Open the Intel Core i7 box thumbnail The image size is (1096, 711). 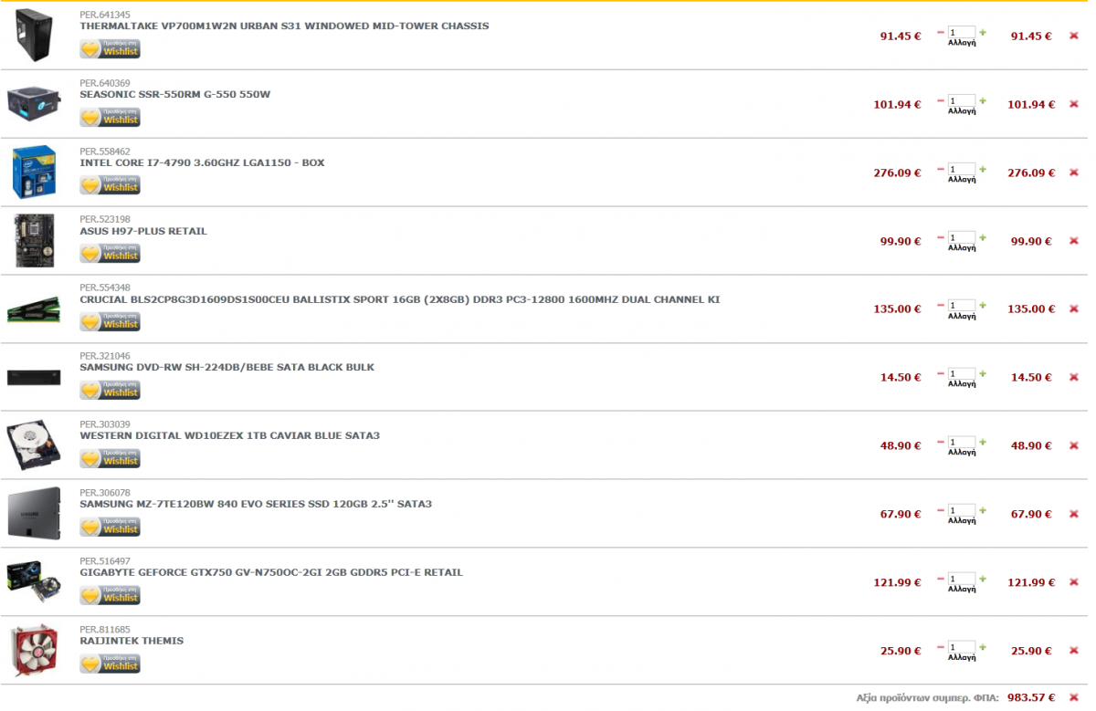[x=34, y=172]
